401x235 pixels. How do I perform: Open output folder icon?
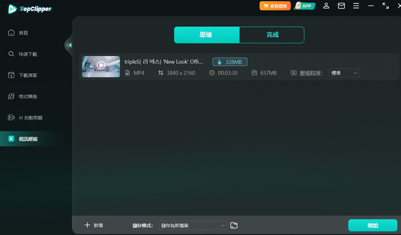tap(234, 225)
